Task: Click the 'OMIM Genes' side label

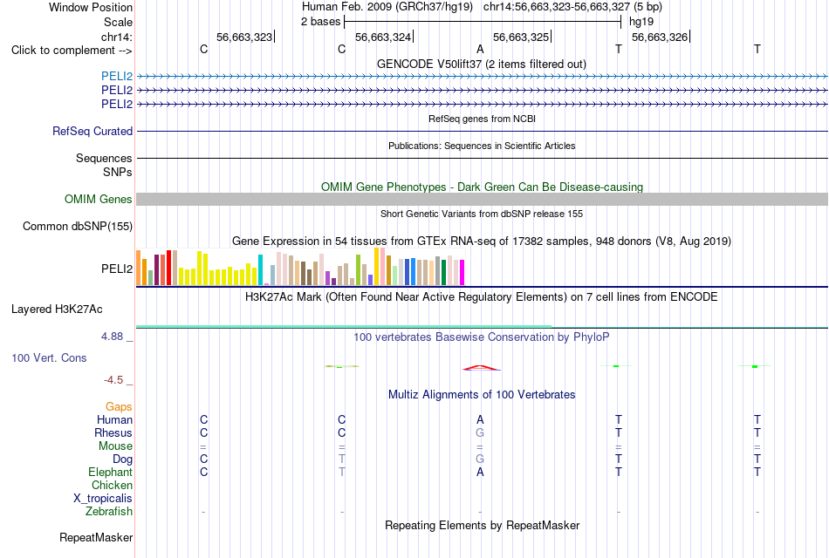Action: pos(99,199)
